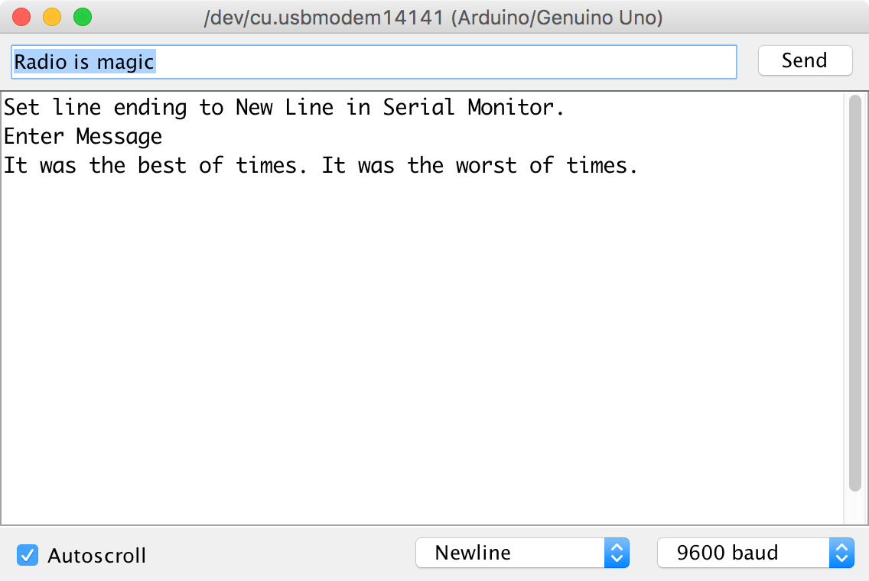Open the Newline line ending dropdown

511,553
